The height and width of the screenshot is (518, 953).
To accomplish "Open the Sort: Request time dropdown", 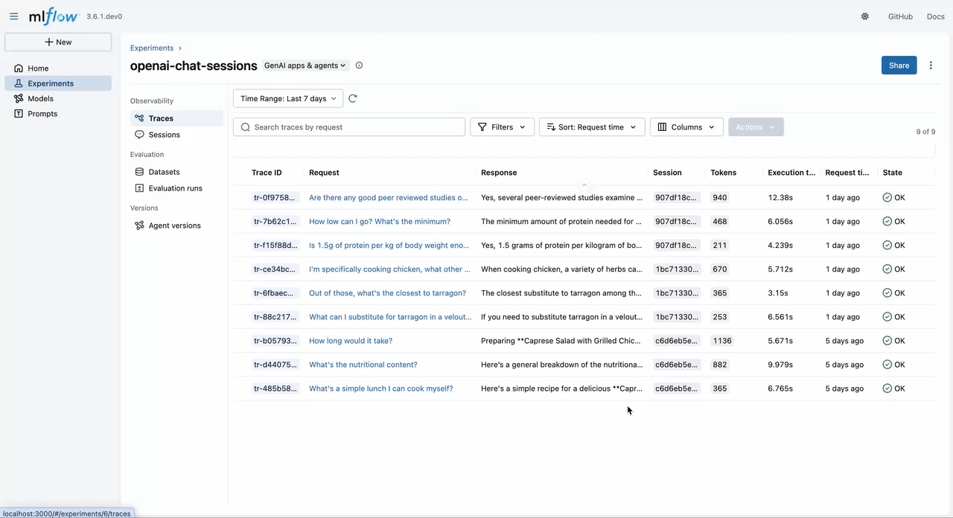I will [591, 127].
